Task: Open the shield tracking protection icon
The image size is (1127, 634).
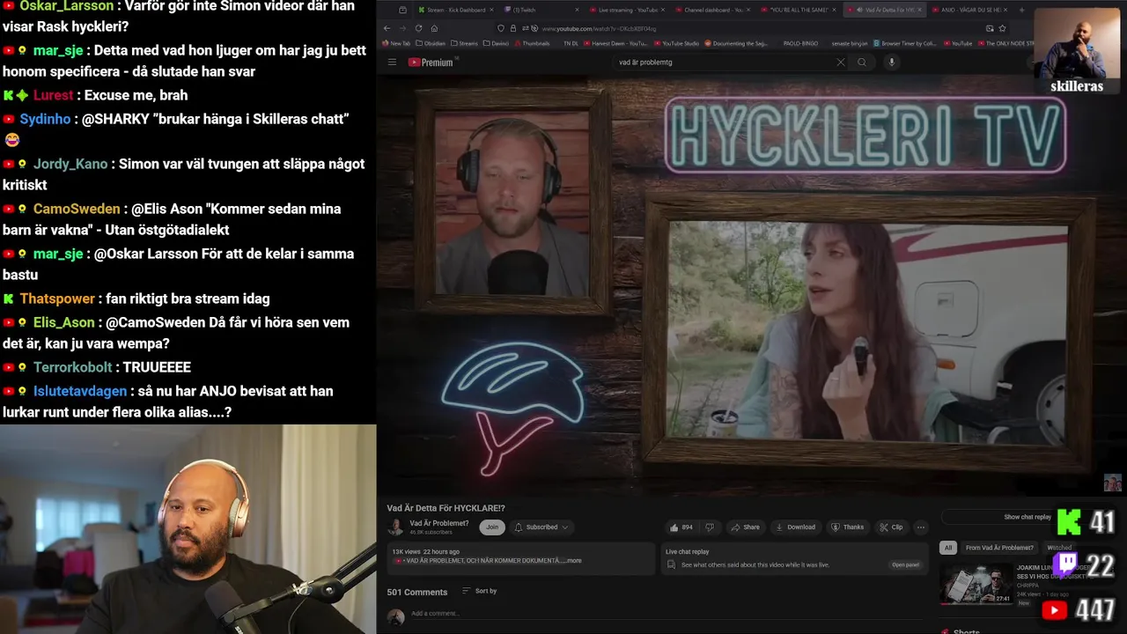Action: 501,28
